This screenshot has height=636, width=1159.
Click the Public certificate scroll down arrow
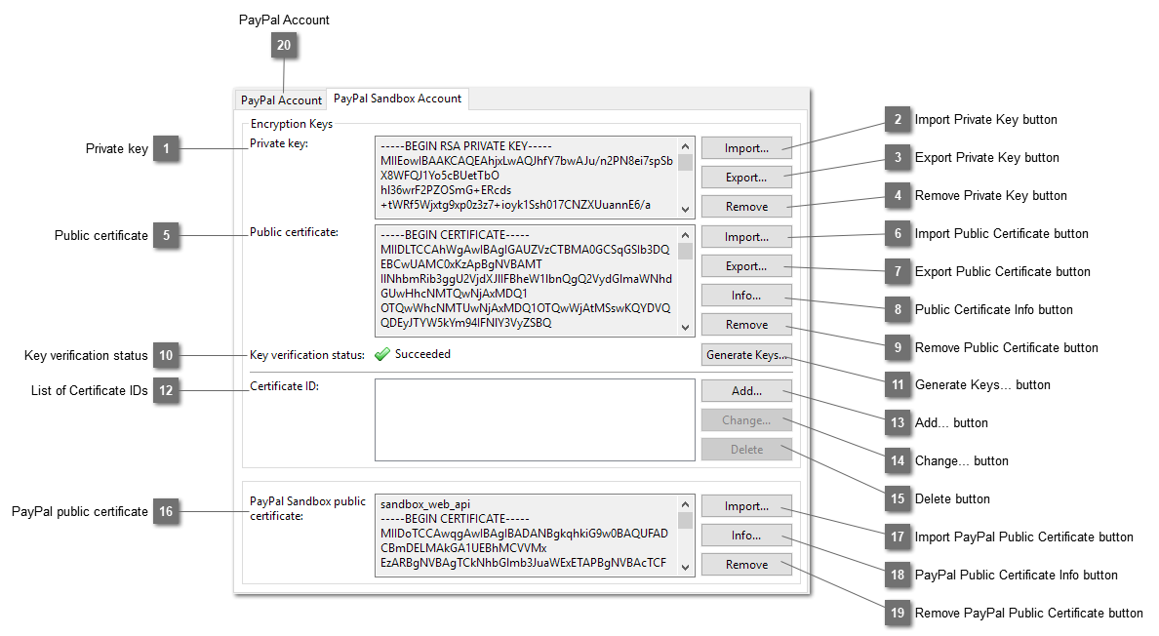685,327
